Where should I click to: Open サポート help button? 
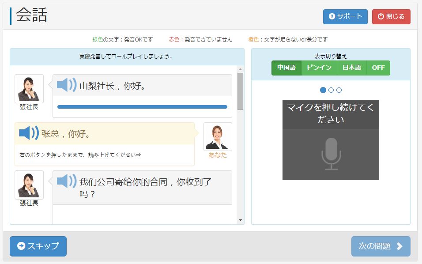pos(345,17)
